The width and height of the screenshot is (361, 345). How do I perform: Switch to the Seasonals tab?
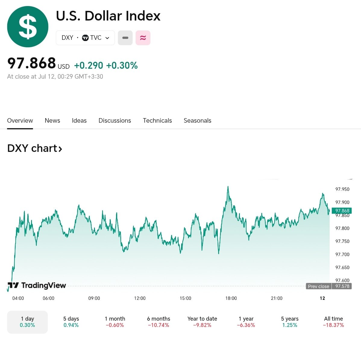click(x=197, y=121)
